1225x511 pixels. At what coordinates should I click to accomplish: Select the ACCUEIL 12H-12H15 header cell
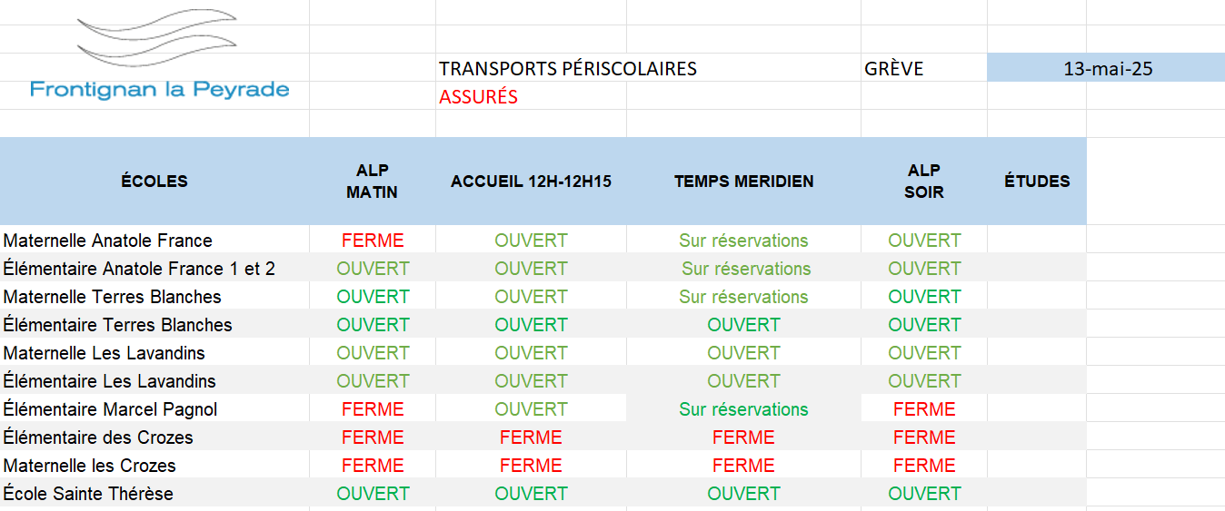pos(531,182)
